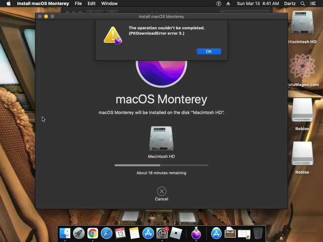Click the warning icon in the error dialog
323x242 pixels.
113,35
